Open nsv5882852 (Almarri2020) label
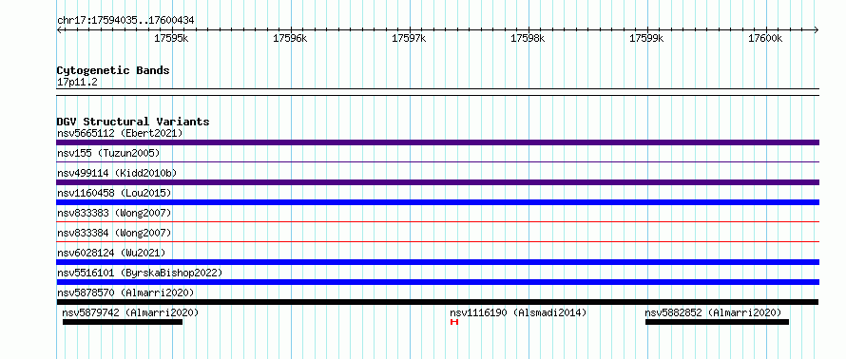 click(x=713, y=312)
